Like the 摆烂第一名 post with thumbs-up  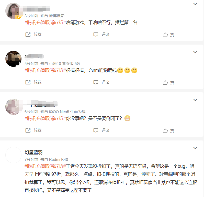point(165,34)
